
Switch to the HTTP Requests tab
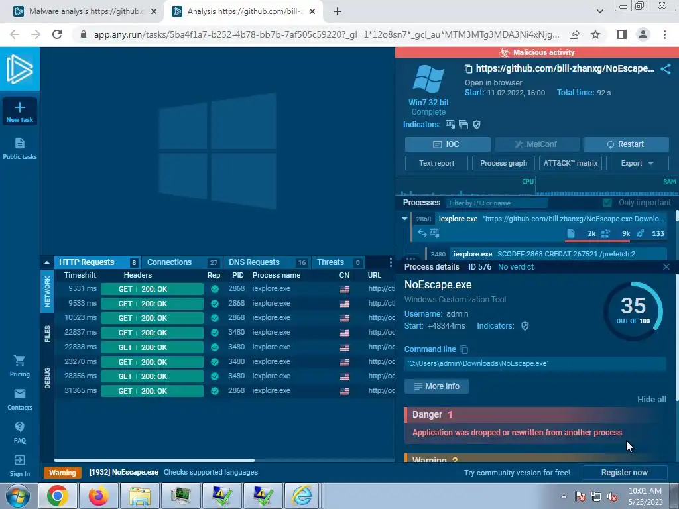click(x=97, y=262)
